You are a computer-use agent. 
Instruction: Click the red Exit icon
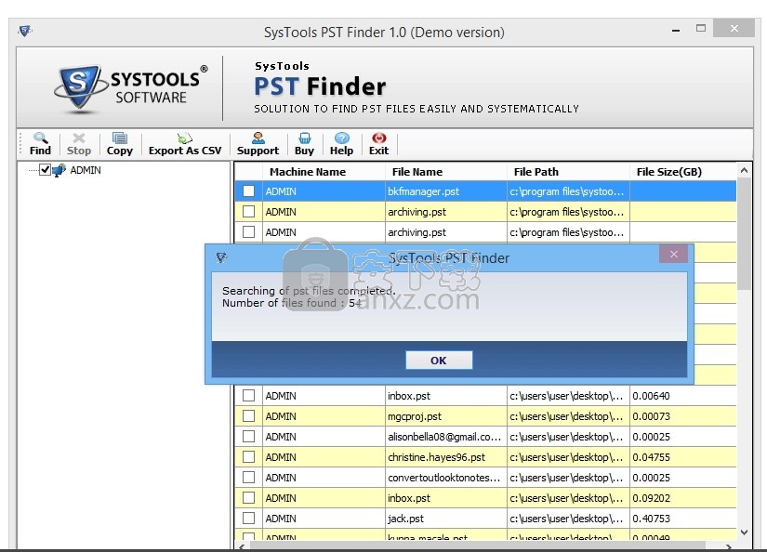click(379, 144)
